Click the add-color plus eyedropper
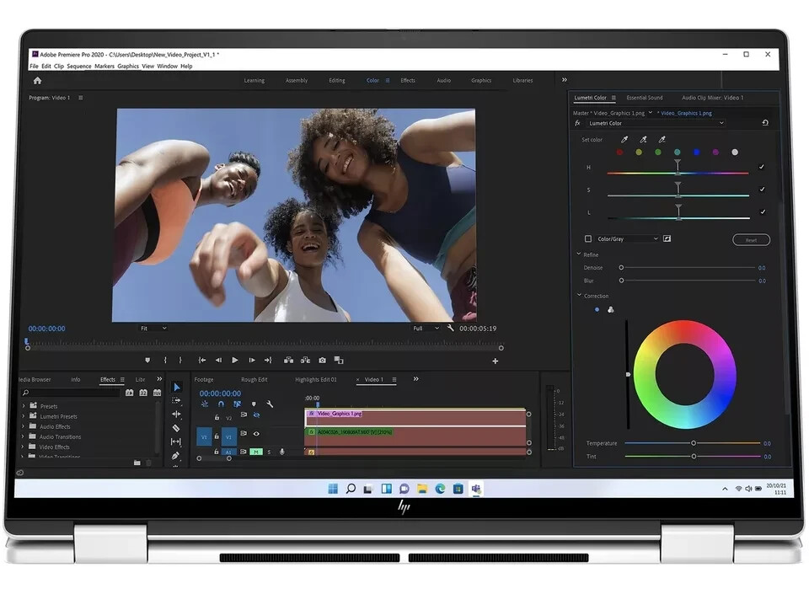 pos(643,139)
